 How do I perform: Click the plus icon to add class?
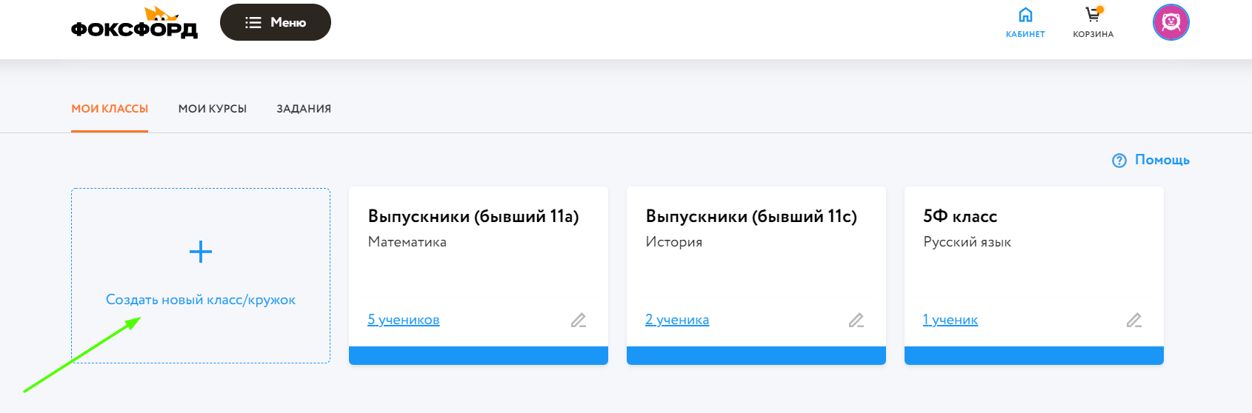(201, 252)
